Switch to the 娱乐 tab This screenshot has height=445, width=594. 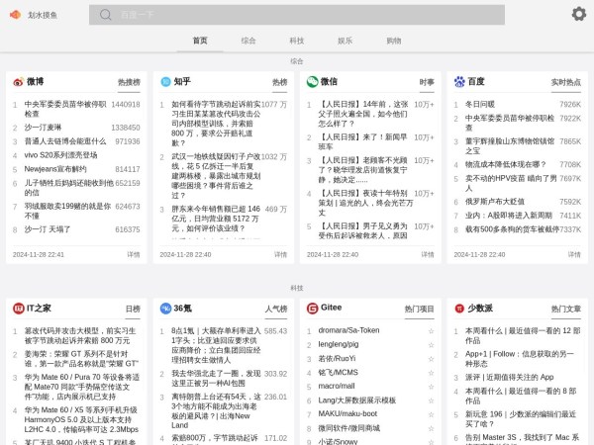tap(345, 41)
